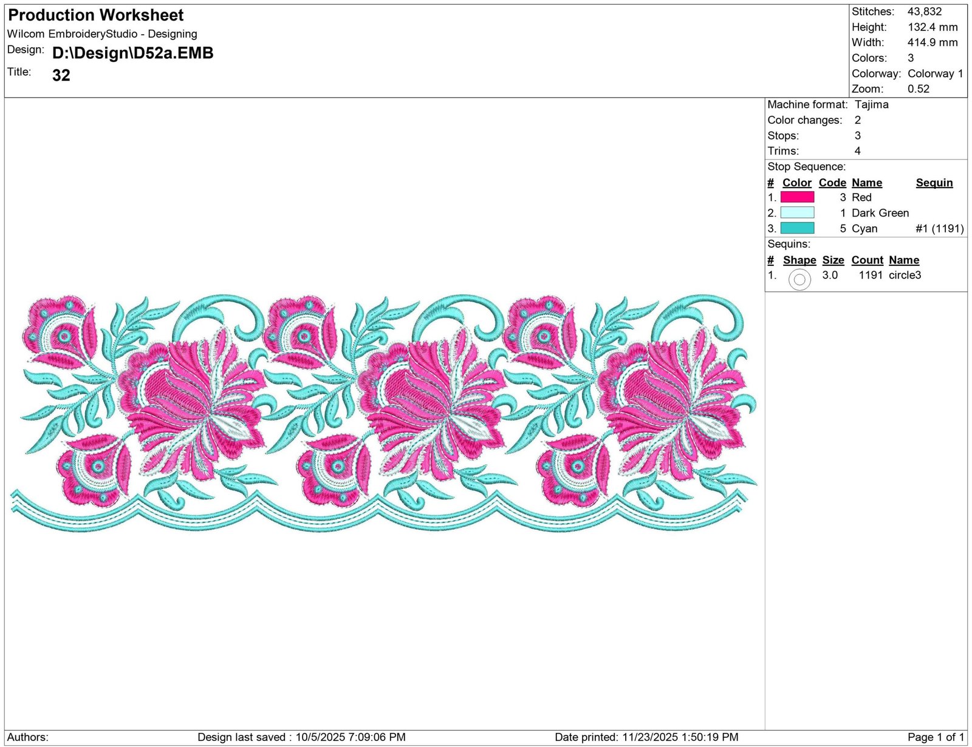Click the Sequin column header
The image size is (972, 747).
point(934,183)
